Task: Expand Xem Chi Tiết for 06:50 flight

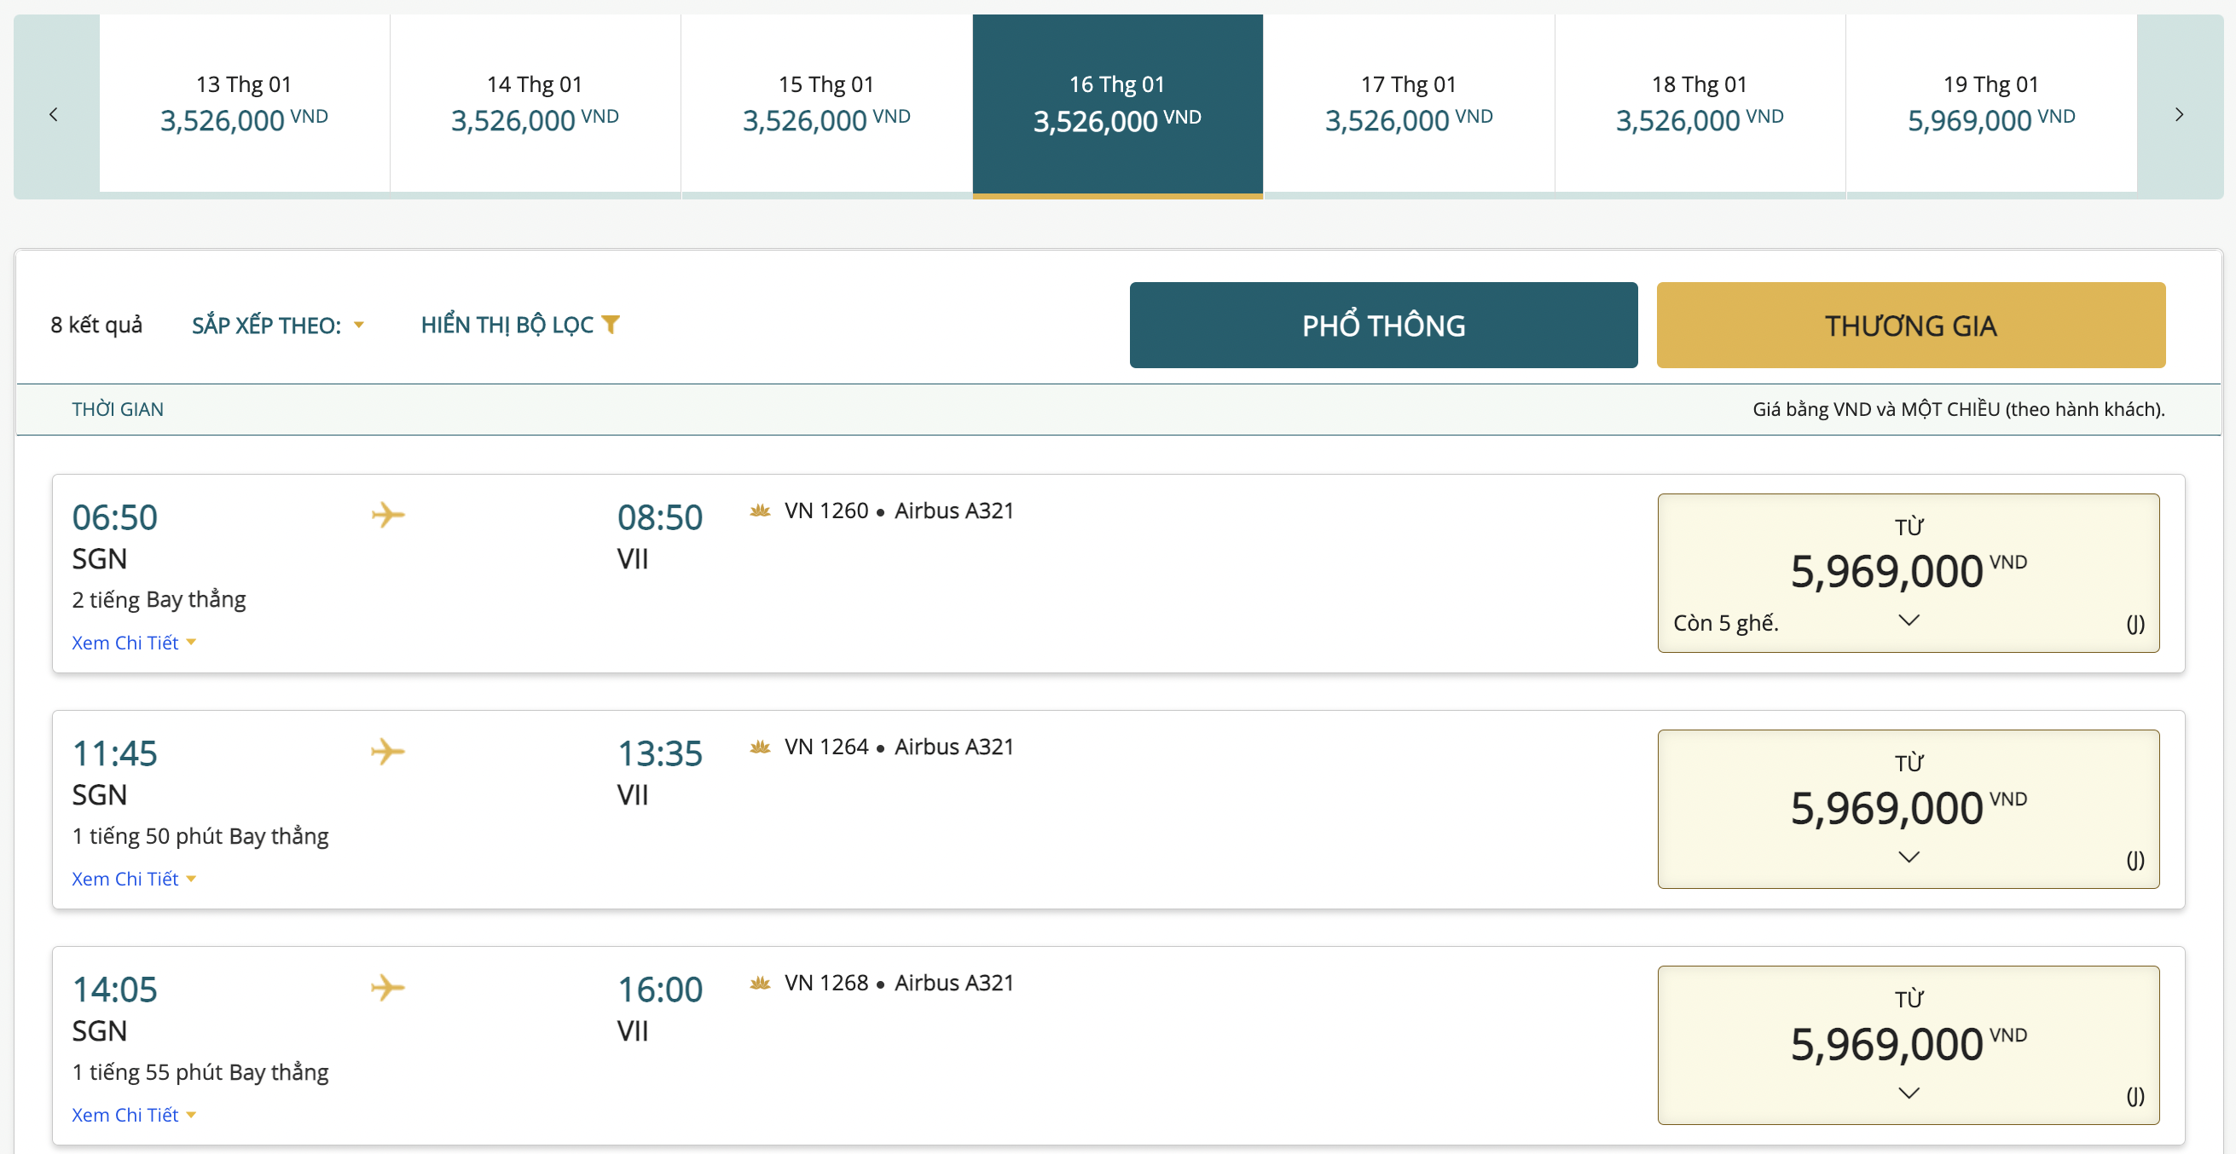Action: click(x=134, y=643)
